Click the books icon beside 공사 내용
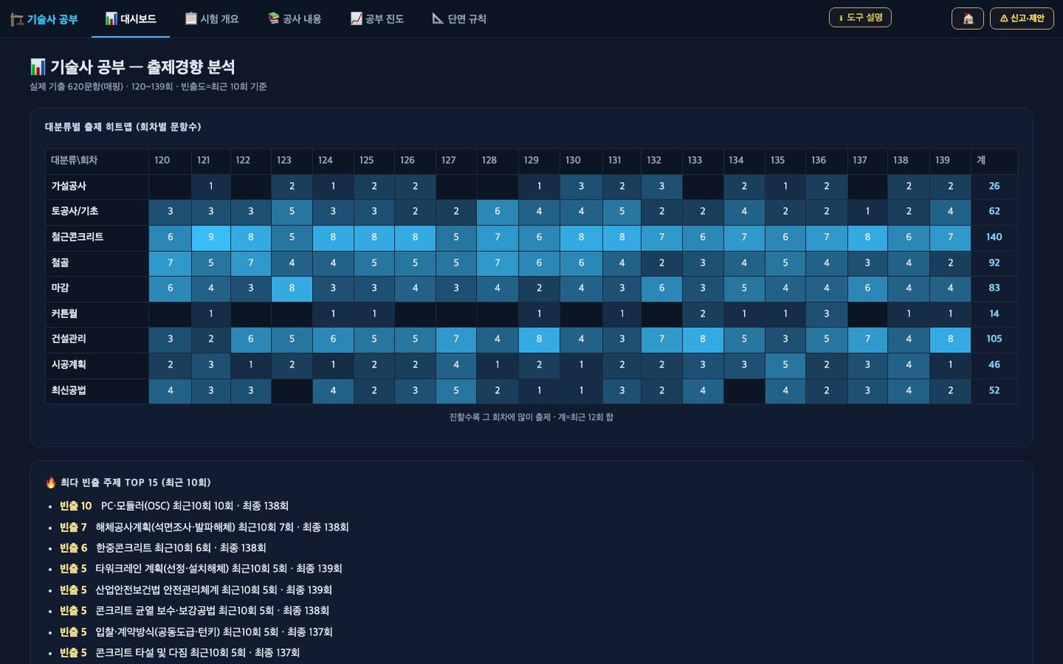 pyautogui.click(x=273, y=18)
